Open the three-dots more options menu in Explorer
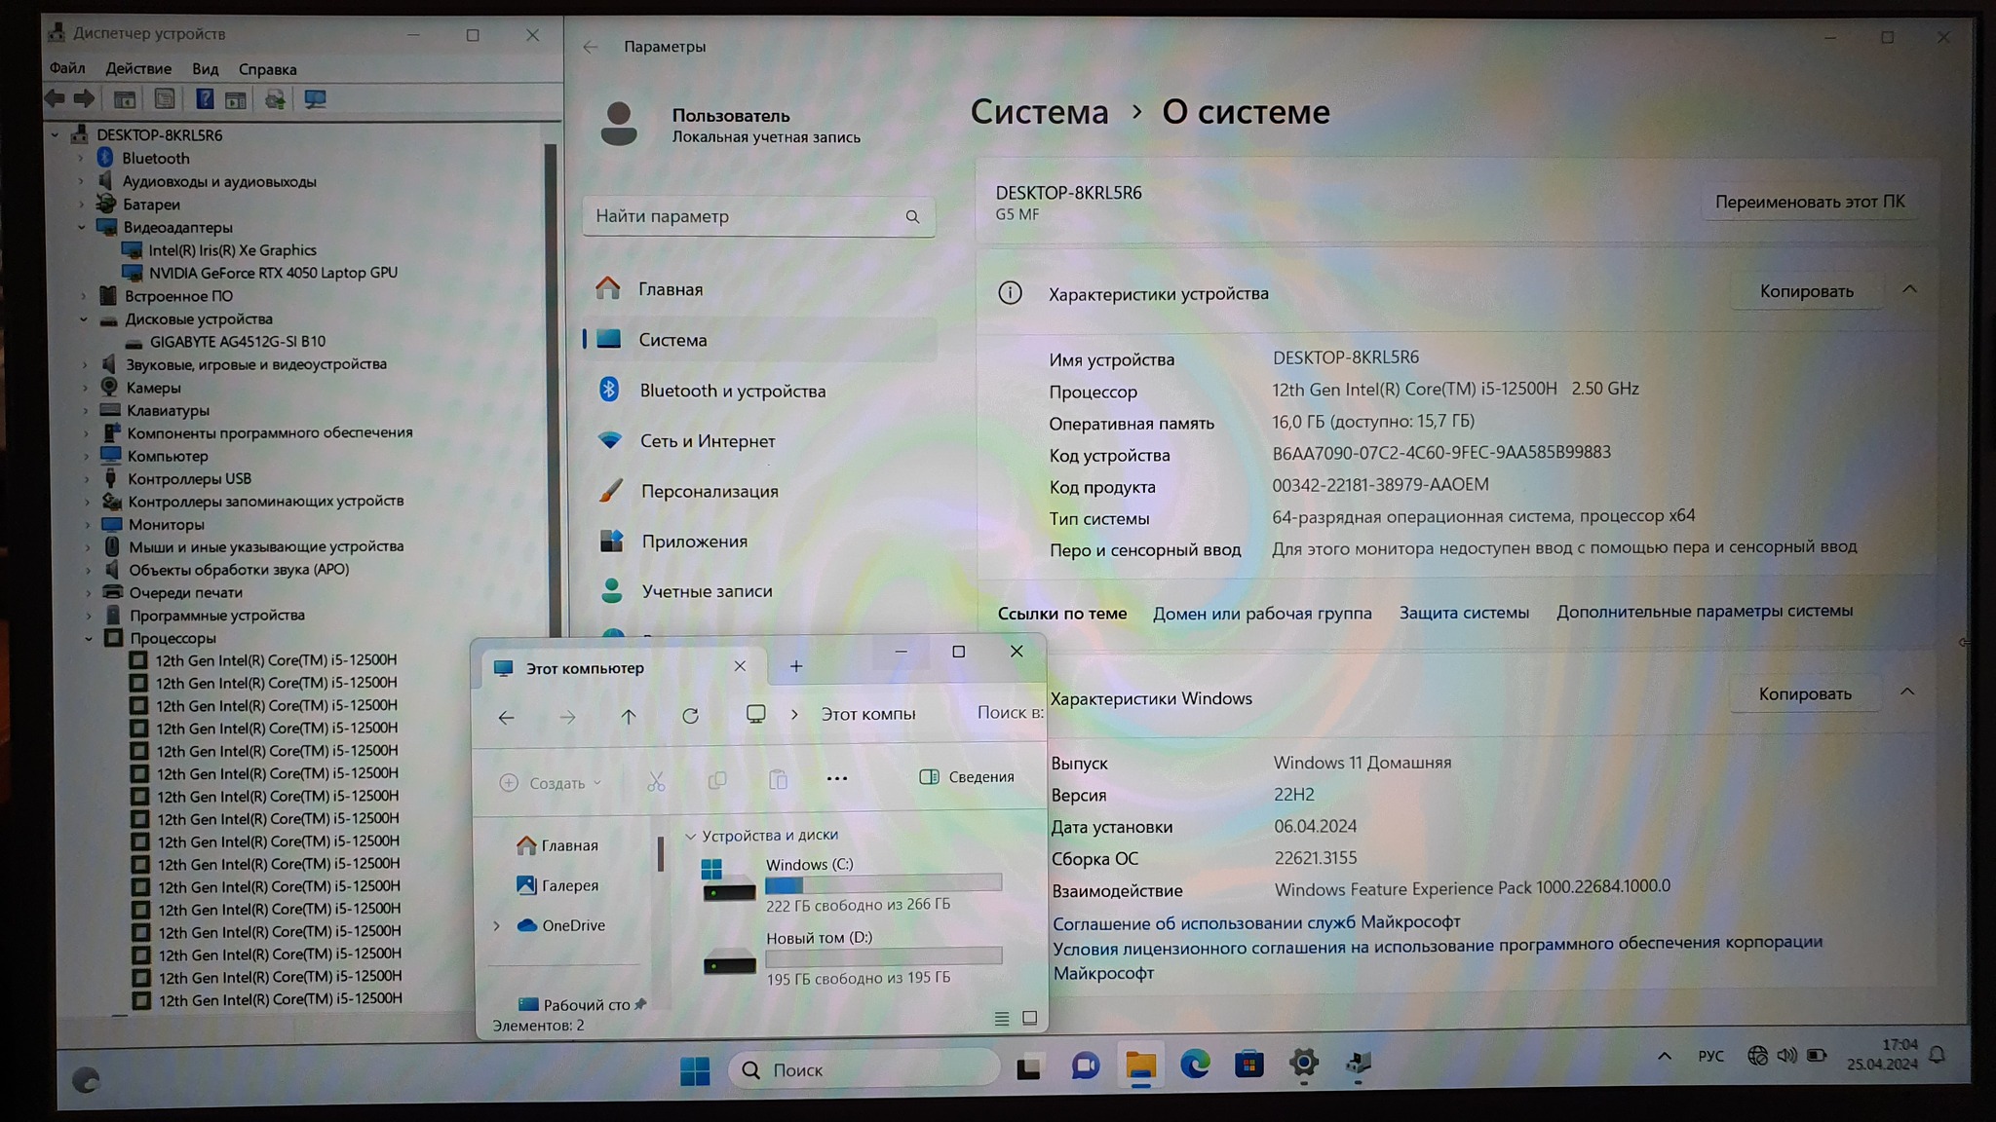Viewport: 1996px width, 1122px height. click(836, 778)
